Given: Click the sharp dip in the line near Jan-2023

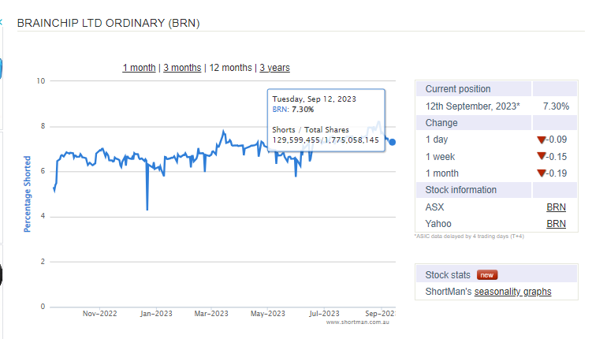Looking at the screenshot, I should coord(147,208).
